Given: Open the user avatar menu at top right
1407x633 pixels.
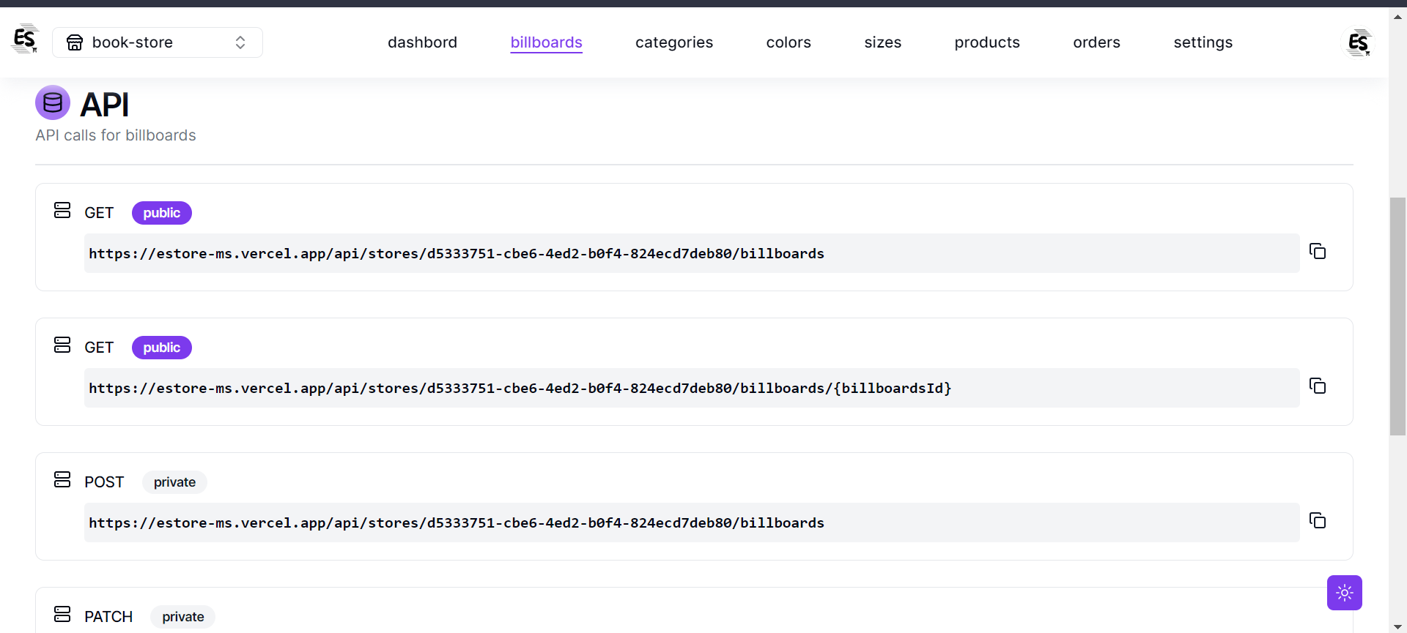Looking at the screenshot, I should (x=1358, y=42).
